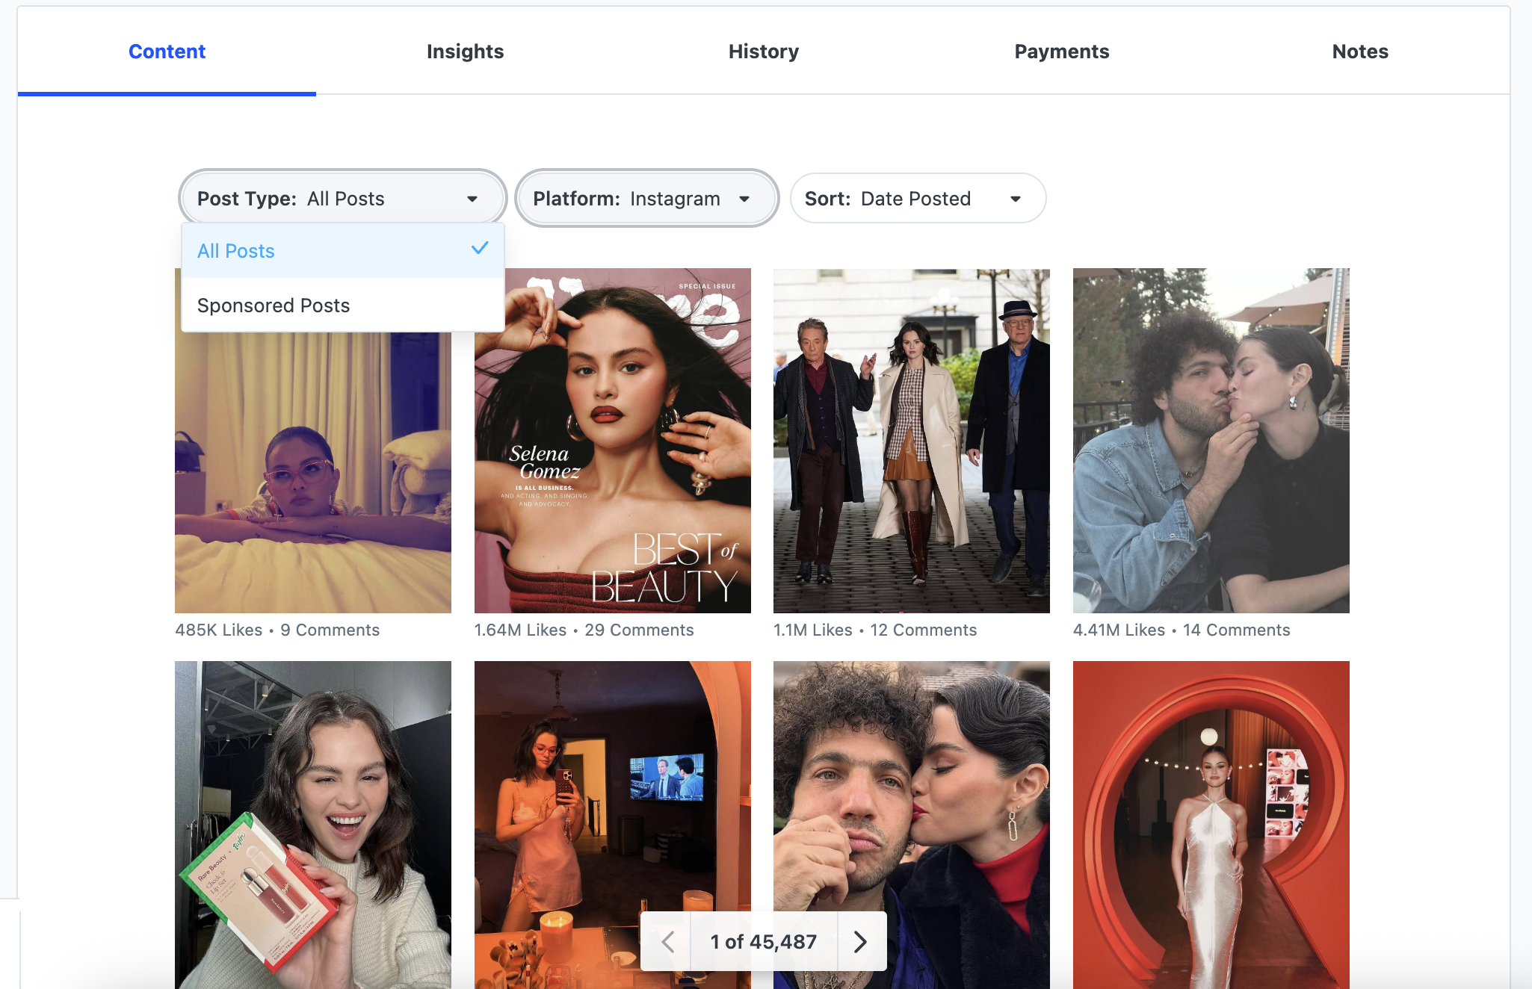The height and width of the screenshot is (989, 1532).
Task: Go to next page arrow
Action: point(861,942)
